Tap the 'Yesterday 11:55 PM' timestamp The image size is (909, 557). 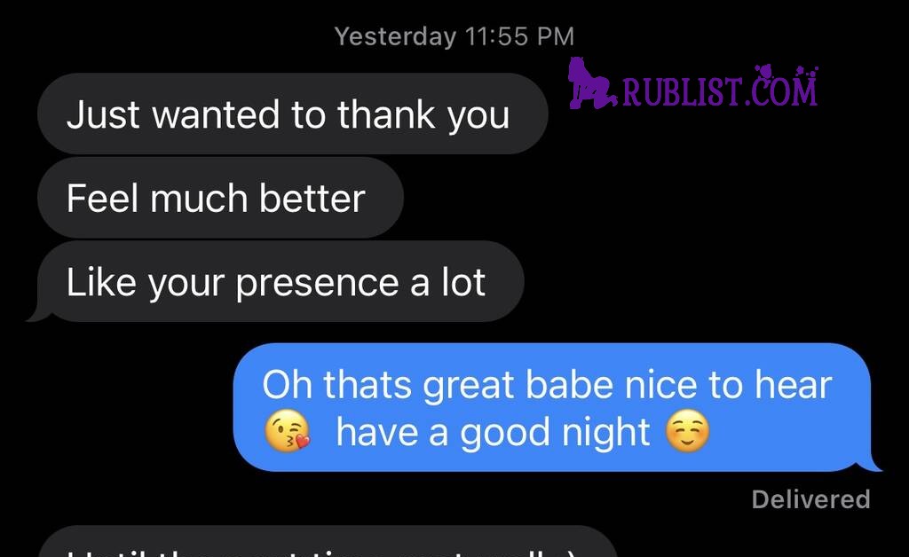point(454,36)
